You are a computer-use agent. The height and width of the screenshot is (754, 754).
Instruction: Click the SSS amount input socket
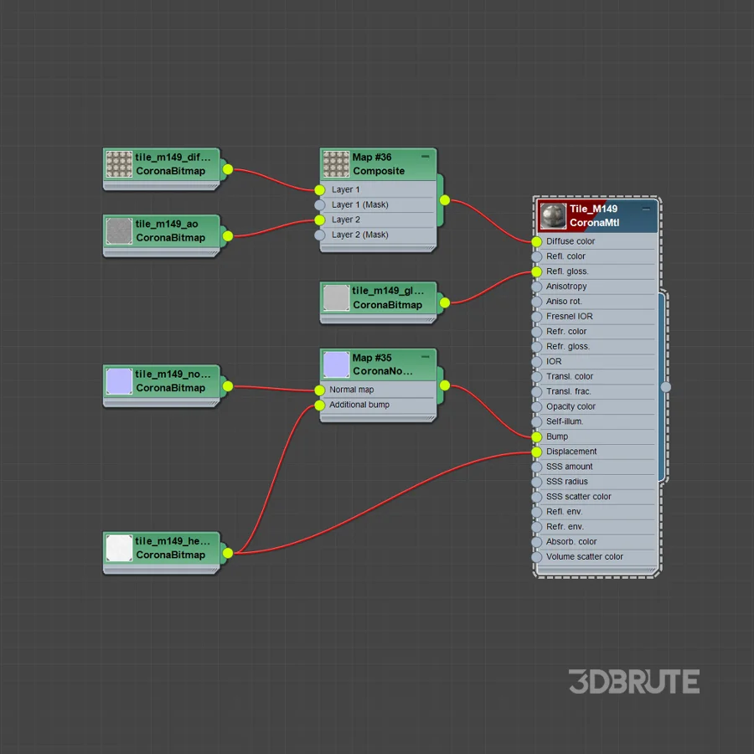[537, 467]
